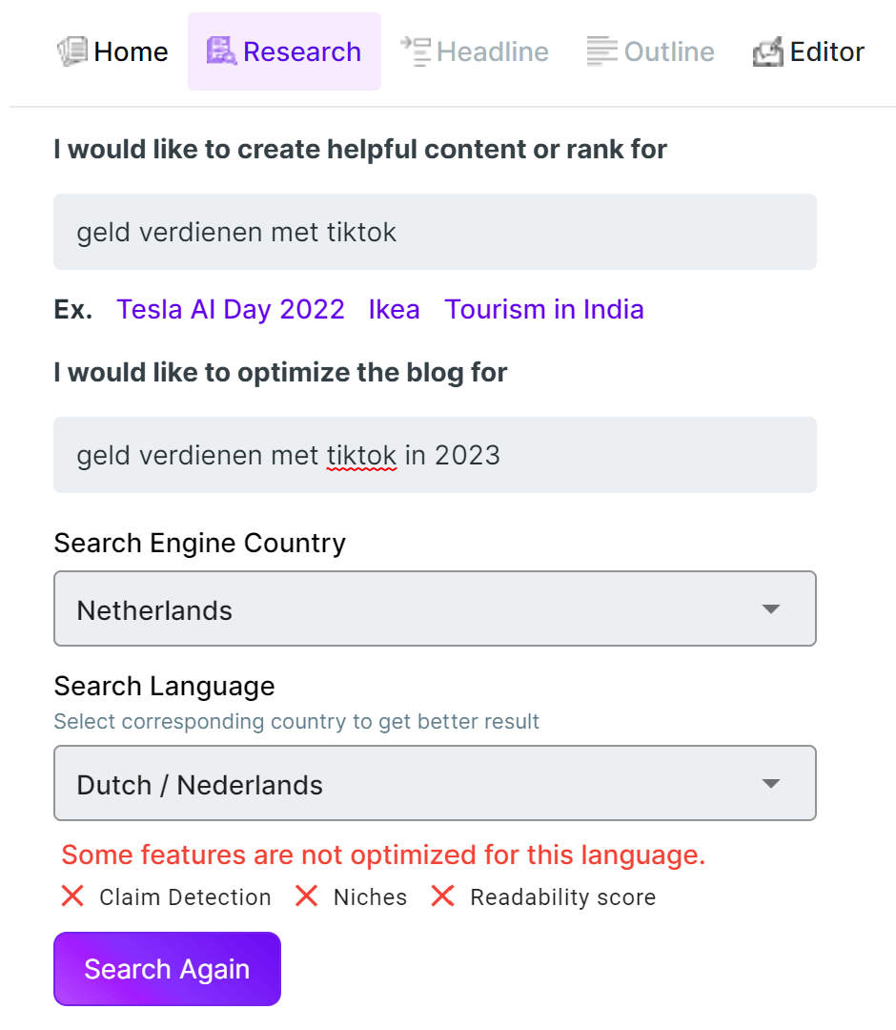Select the Ikea example link
The image size is (896, 1030).
(x=395, y=309)
